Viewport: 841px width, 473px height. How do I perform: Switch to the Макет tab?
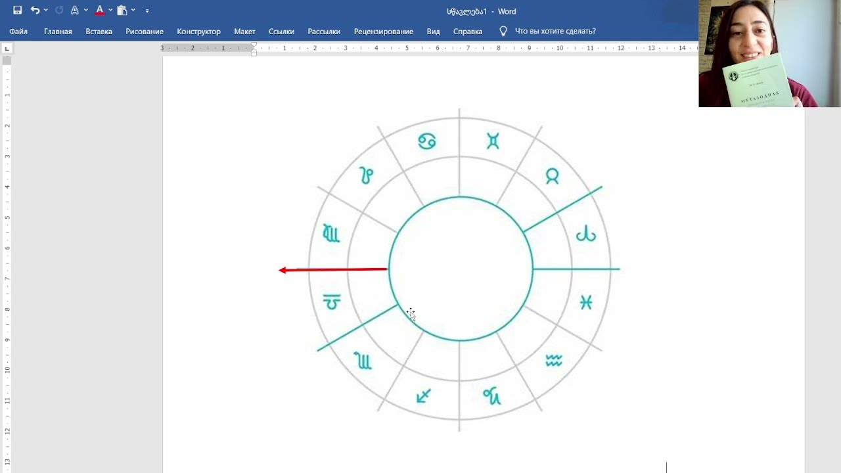244,32
